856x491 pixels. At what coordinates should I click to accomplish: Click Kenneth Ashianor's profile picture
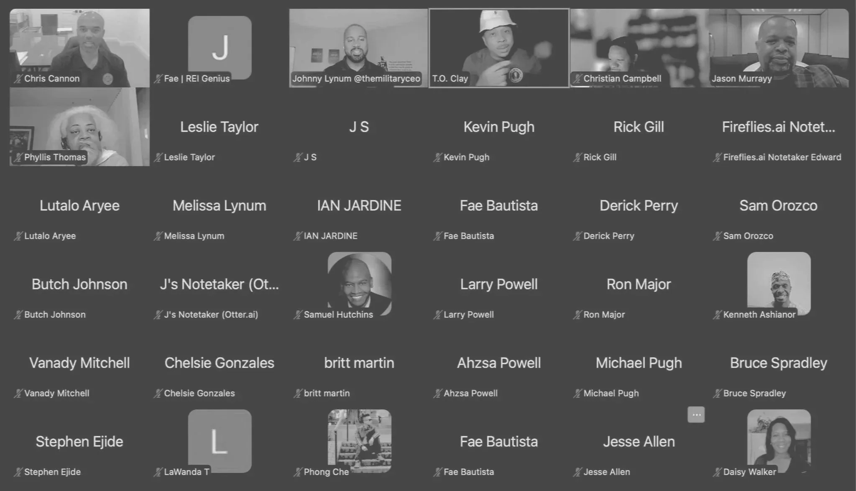(779, 280)
